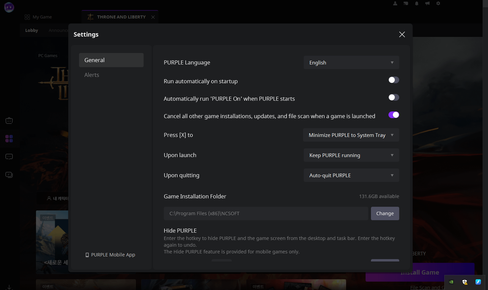The width and height of the screenshot is (488, 290).
Task: Click the game installation folder path field
Action: [x=266, y=213]
